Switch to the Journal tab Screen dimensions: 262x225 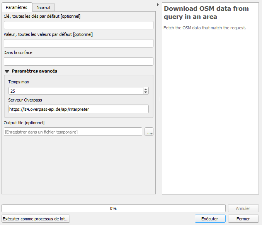[x=43, y=7]
